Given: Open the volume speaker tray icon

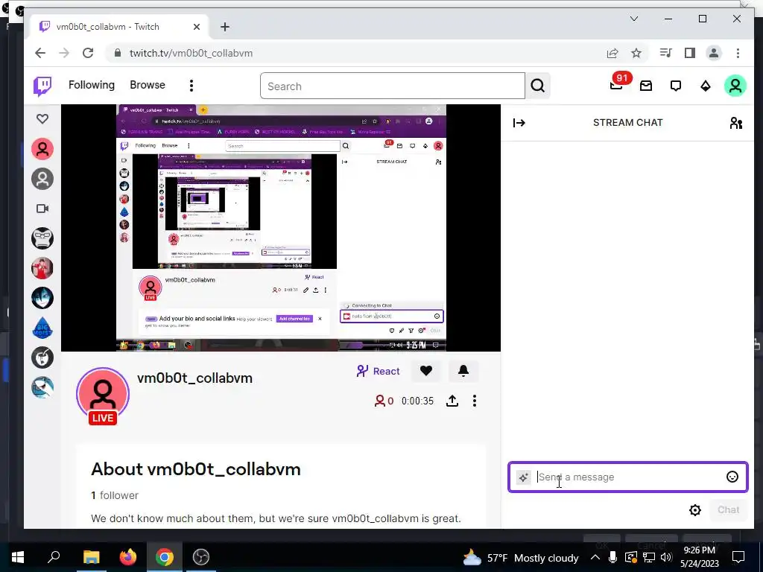Looking at the screenshot, I should pyautogui.click(x=666, y=557).
